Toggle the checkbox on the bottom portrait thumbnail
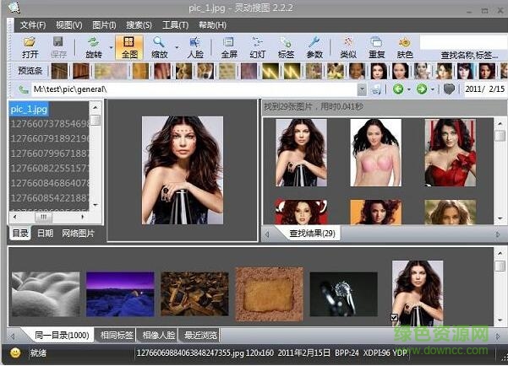508x366 pixels. (x=395, y=317)
